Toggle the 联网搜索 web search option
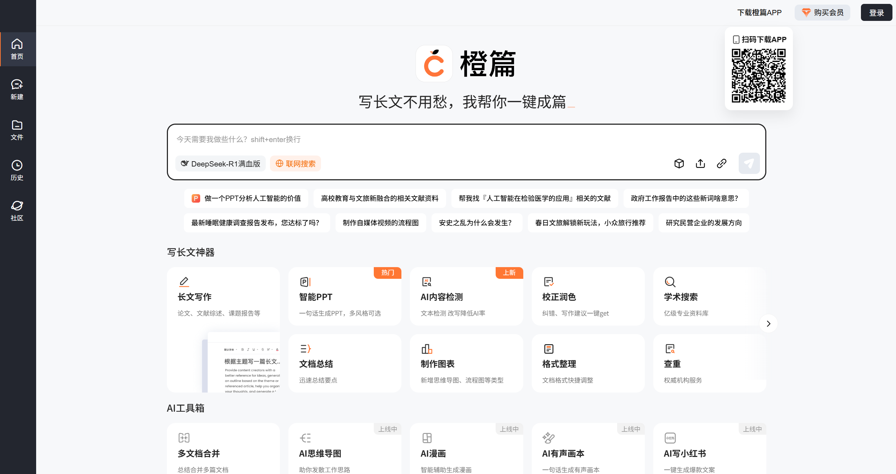Viewport: 896px width, 474px height. pos(295,164)
